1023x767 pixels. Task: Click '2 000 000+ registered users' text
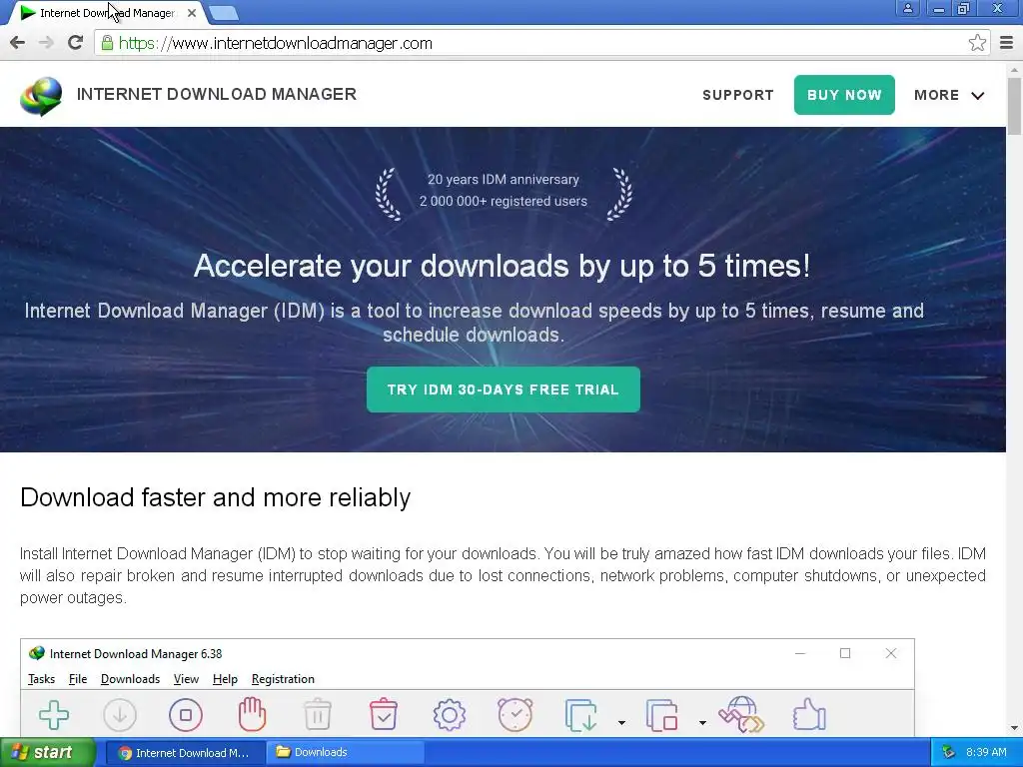click(x=504, y=201)
